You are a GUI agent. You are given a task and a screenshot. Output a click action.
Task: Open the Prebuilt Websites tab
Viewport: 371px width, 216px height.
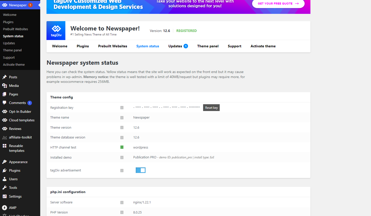(113, 46)
